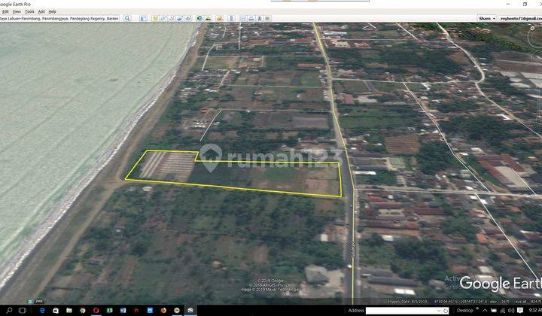This screenshot has height=316, width=542.
Task: Open Firefox from the taskbar
Action: [163, 310]
